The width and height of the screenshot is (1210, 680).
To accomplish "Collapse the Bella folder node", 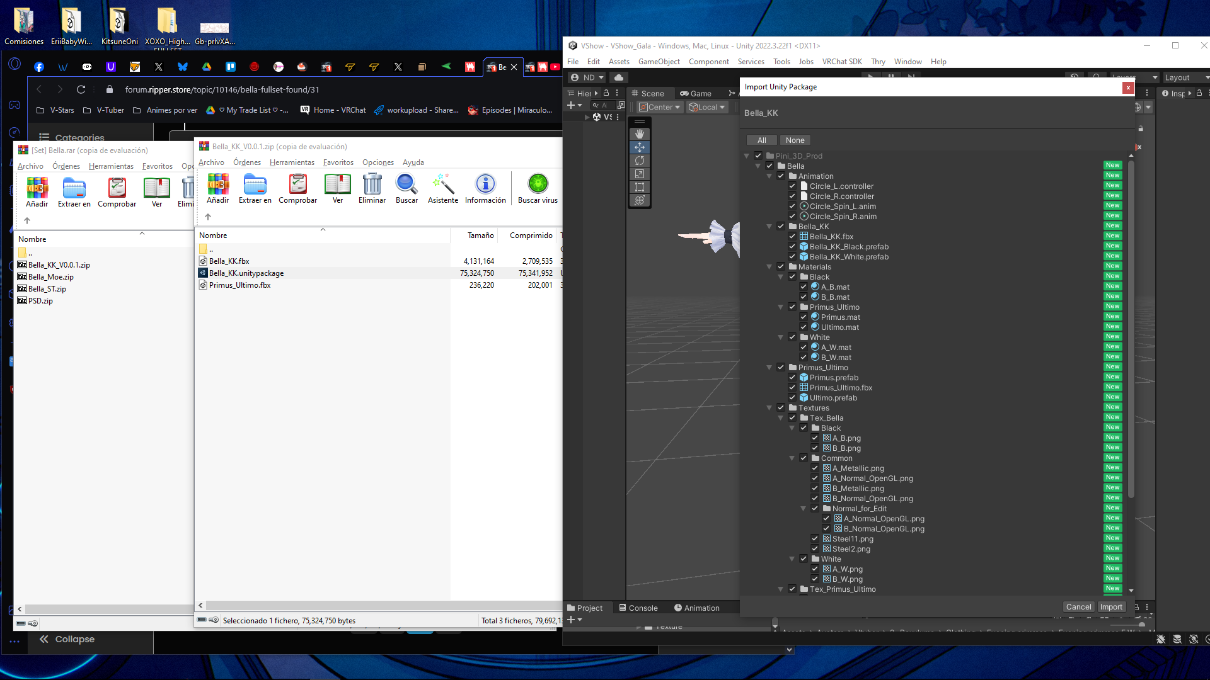I will (x=758, y=166).
